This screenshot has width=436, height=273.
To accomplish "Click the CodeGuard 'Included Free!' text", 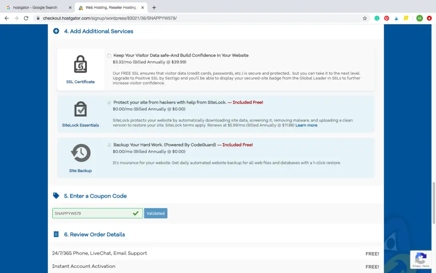I will pos(238,145).
